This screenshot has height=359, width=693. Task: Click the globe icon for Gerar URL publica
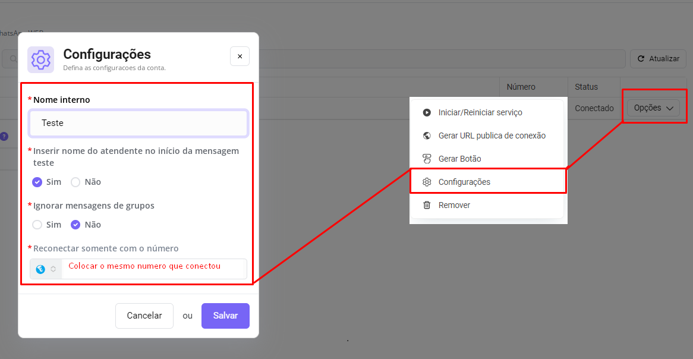tap(427, 136)
